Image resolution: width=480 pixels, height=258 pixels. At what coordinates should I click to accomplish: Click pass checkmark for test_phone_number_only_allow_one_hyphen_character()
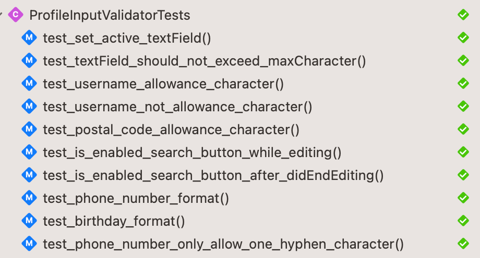tap(463, 243)
